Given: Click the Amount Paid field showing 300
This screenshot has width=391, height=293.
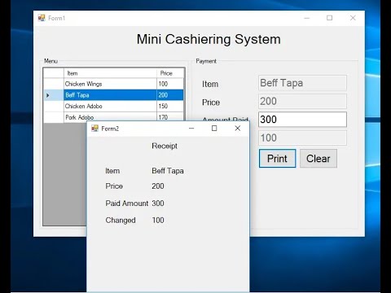Looking at the screenshot, I should point(302,120).
